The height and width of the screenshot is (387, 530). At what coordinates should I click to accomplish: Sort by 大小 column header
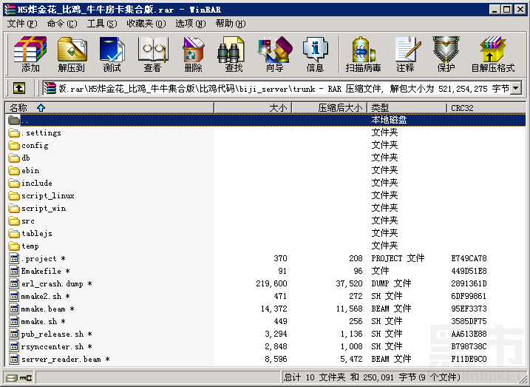pyautogui.click(x=253, y=108)
